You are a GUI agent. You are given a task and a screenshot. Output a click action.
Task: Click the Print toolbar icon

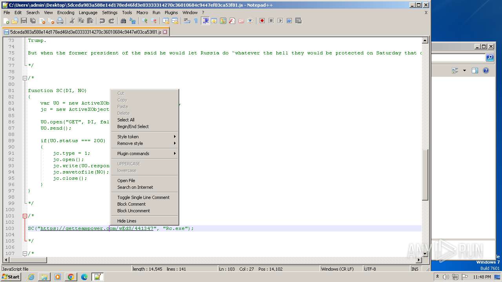point(60,21)
